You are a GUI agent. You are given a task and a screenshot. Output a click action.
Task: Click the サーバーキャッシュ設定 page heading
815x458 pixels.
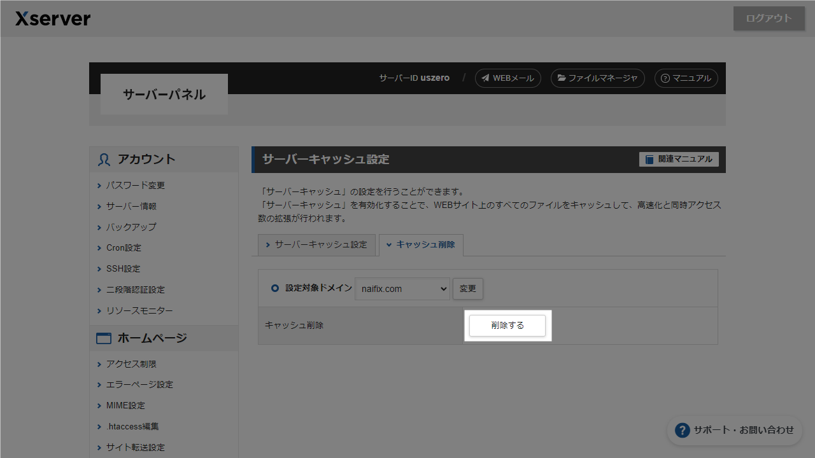coord(326,160)
